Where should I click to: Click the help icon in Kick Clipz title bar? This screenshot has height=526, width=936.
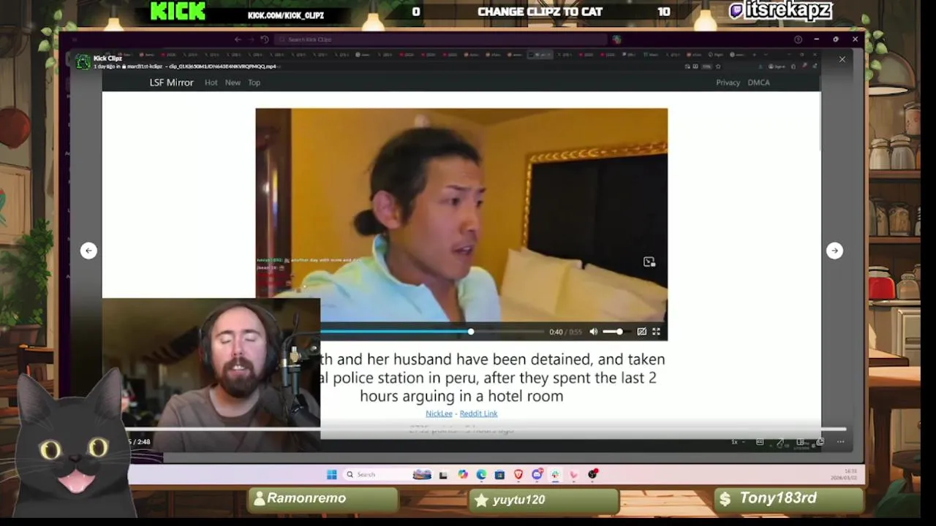pos(798,39)
